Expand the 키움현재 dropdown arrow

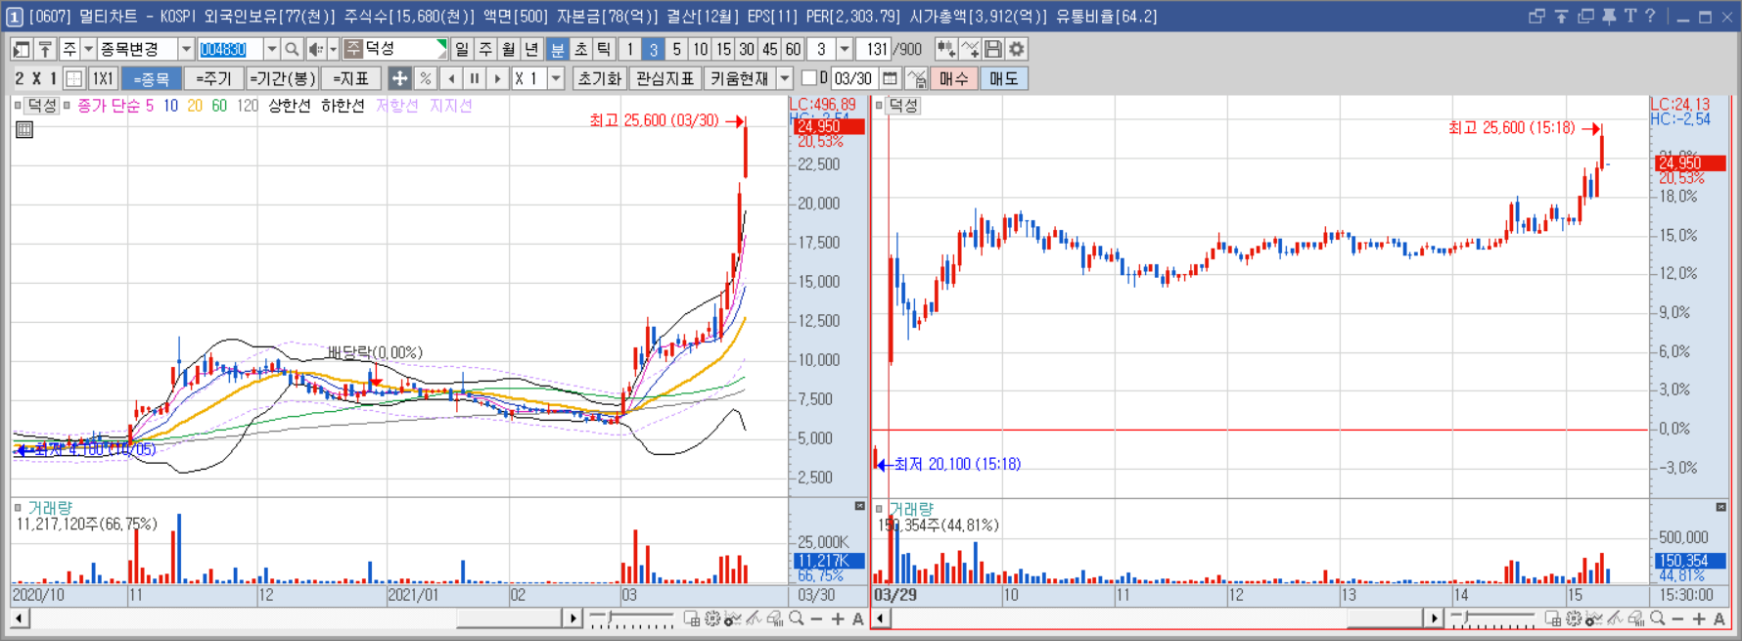point(785,78)
